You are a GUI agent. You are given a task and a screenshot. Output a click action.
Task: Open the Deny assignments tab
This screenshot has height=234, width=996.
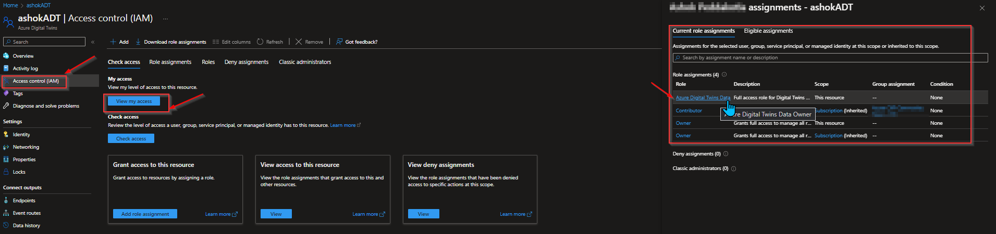point(247,62)
